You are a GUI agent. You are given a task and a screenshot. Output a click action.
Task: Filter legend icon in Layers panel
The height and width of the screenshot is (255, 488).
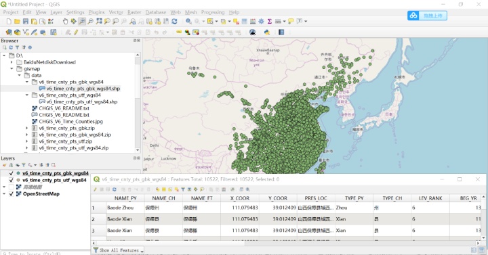(x=23, y=165)
